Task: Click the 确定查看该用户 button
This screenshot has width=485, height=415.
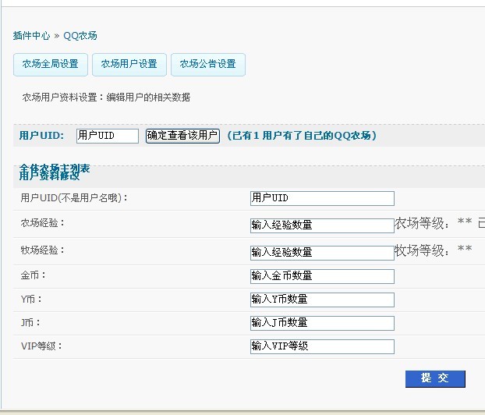Action: [x=182, y=136]
